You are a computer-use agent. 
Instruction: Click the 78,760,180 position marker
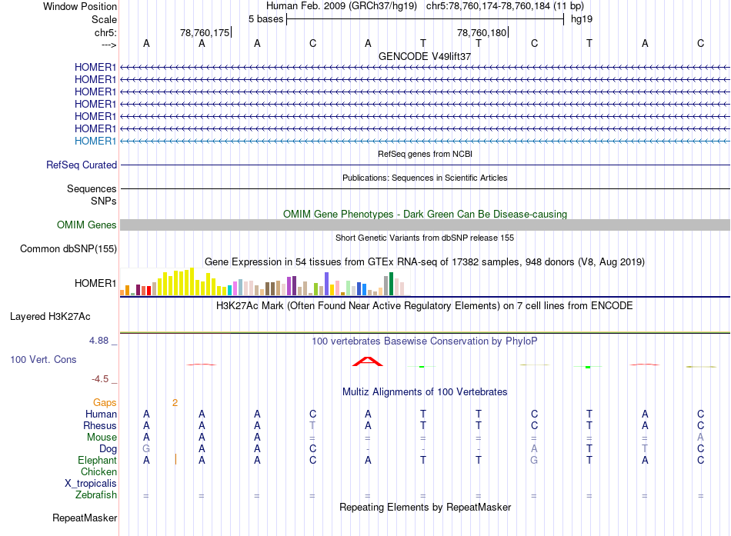click(482, 32)
